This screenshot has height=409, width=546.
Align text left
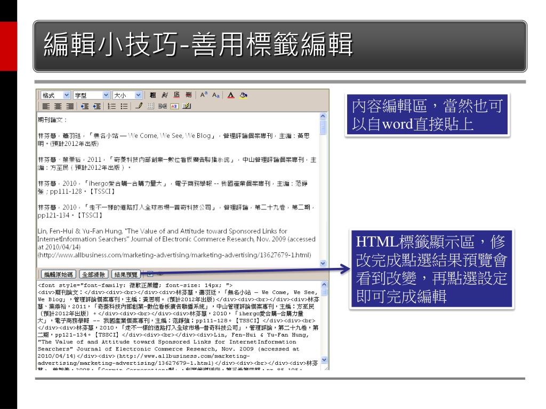coord(46,106)
